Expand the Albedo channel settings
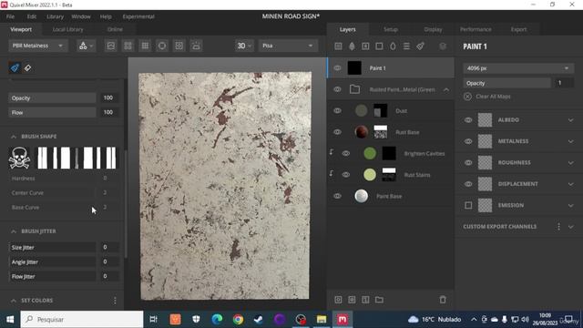Viewport: 583px width, 328px height. click(x=571, y=120)
